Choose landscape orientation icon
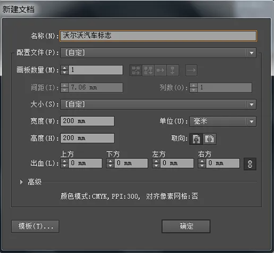 click(x=209, y=139)
